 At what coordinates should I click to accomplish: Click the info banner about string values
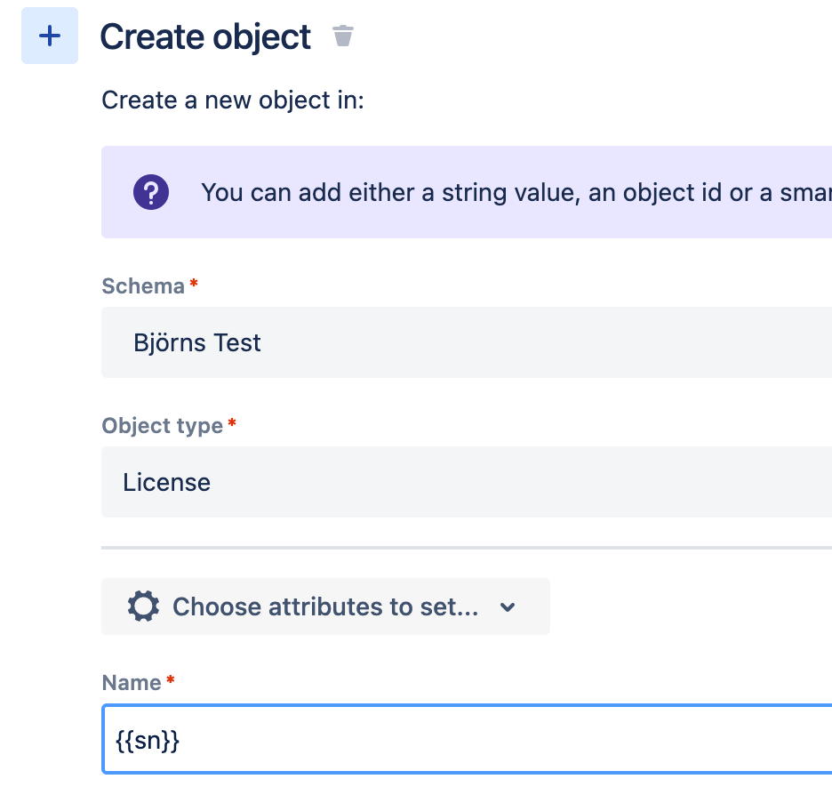(489, 192)
